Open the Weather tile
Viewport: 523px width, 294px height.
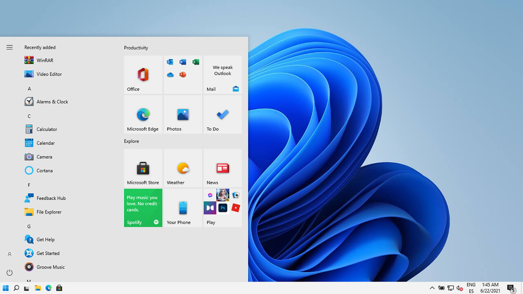[x=183, y=168]
